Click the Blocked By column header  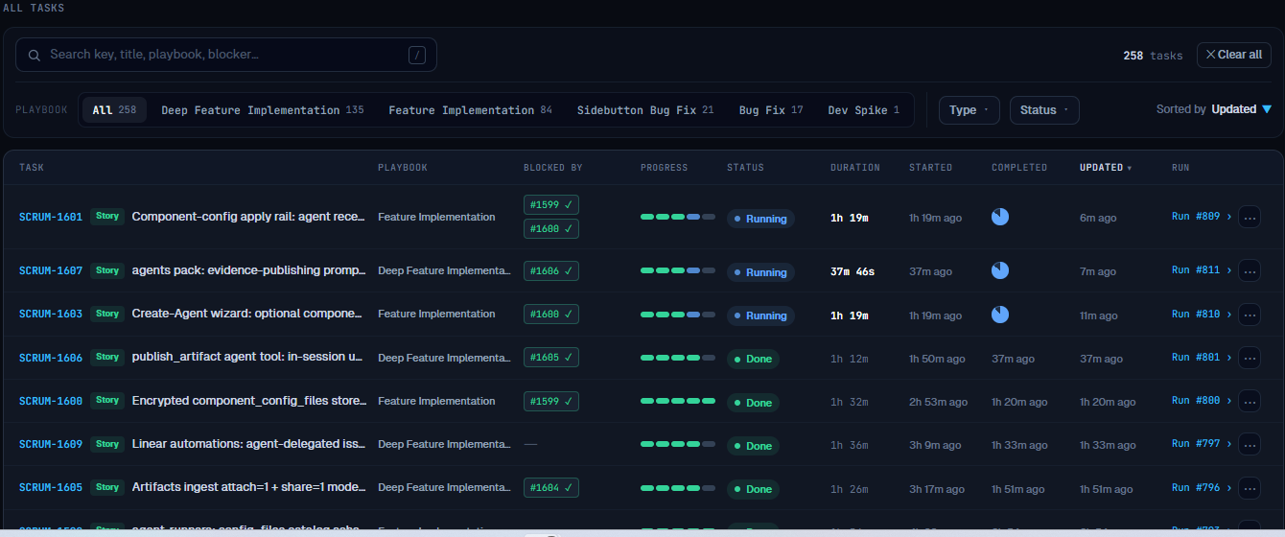[553, 168]
